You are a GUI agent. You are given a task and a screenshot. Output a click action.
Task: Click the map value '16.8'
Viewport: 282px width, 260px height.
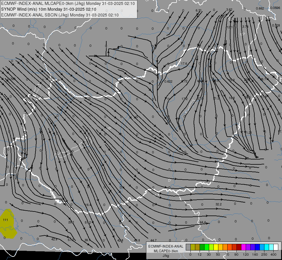pos(232,98)
